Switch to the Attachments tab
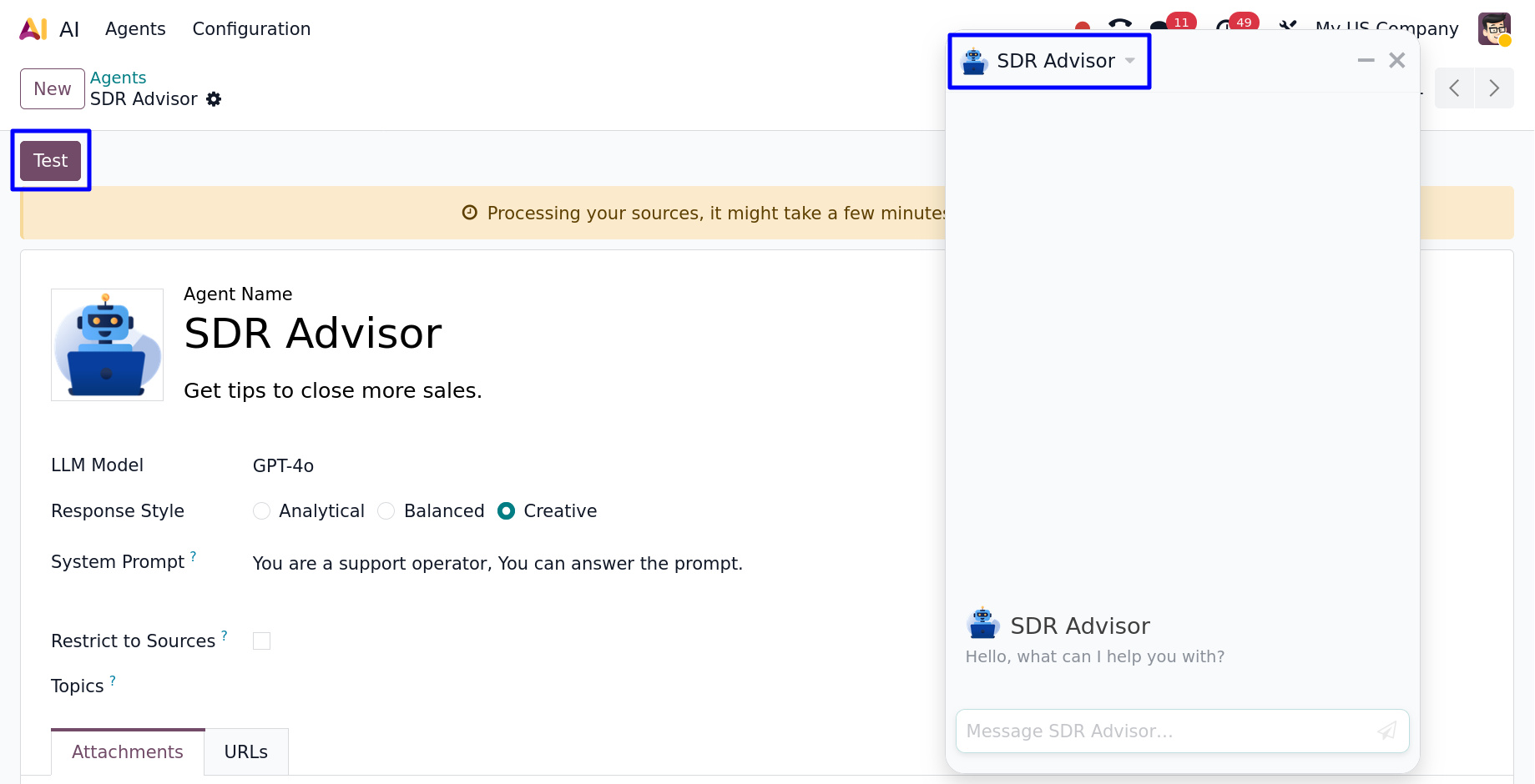Viewport: 1535px width, 784px height. pos(128,751)
